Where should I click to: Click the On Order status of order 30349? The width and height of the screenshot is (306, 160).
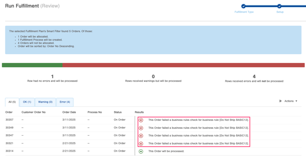pos(120,128)
